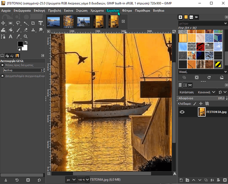Select the Zoom magnifier tool
The width and height of the screenshot is (228, 184).
pos(26,36)
